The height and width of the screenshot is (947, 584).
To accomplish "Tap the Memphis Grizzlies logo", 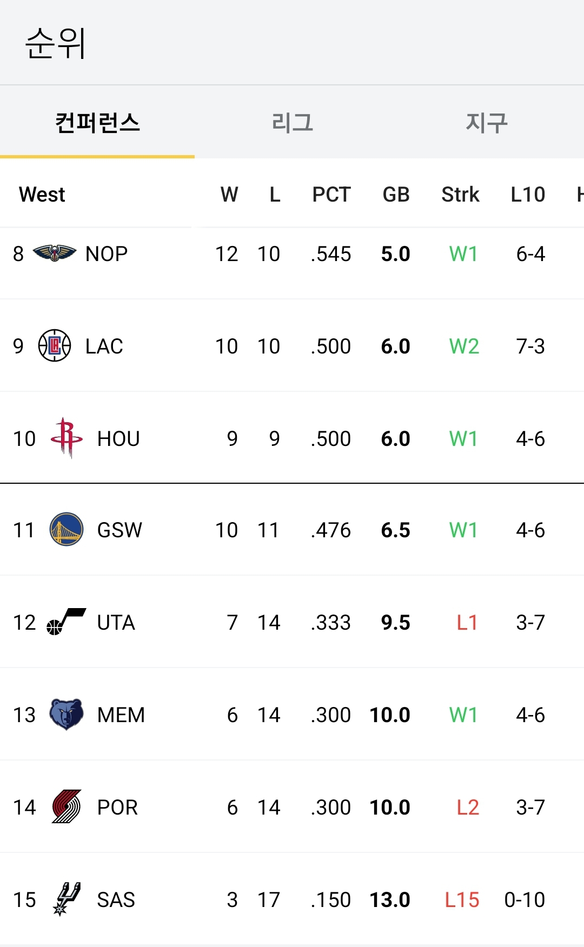I will click(67, 714).
